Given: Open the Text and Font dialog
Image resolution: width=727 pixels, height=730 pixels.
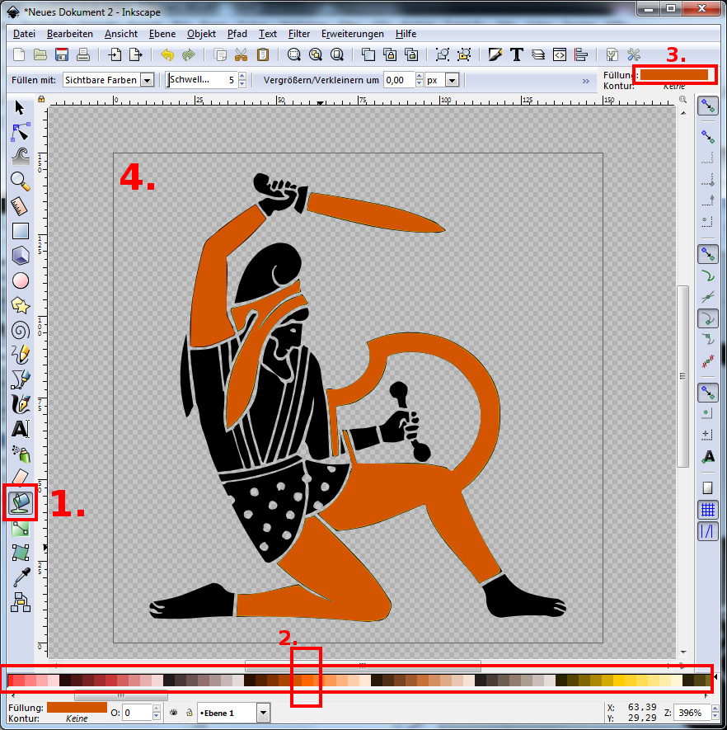Looking at the screenshot, I should coord(516,55).
